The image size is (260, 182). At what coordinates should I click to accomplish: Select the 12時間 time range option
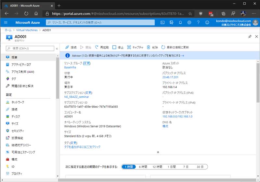pyautogui.click(x=157, y=167)
